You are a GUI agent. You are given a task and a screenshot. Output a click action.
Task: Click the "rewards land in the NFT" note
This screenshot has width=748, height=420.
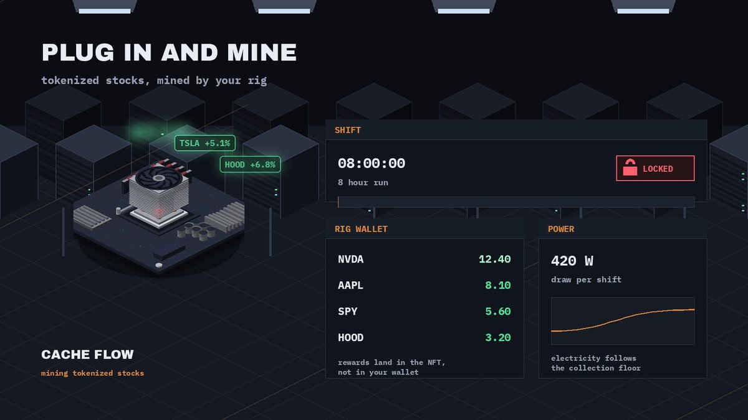pyautogui.click(x=391, y=367)
